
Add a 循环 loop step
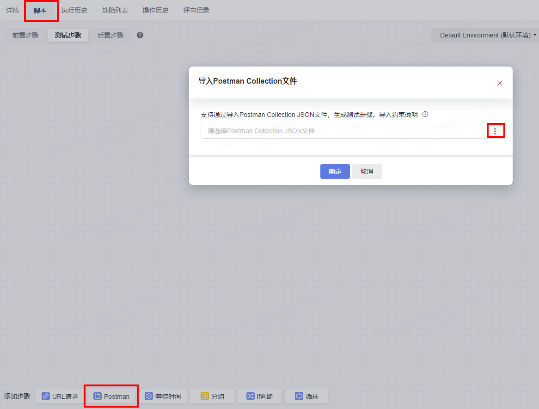[306, 396]
